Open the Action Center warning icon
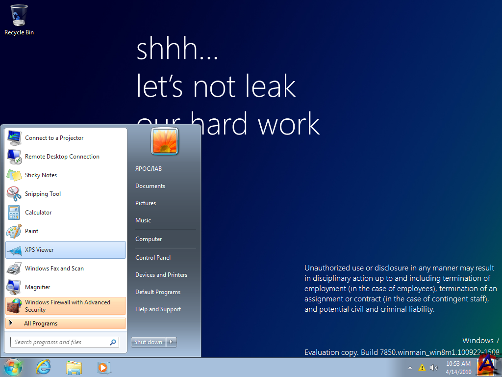The image size is (502, 377). point(422,368)
